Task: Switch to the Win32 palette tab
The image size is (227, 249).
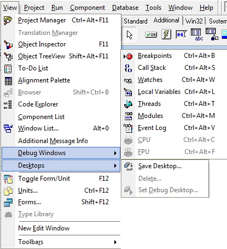Action: 194,21
